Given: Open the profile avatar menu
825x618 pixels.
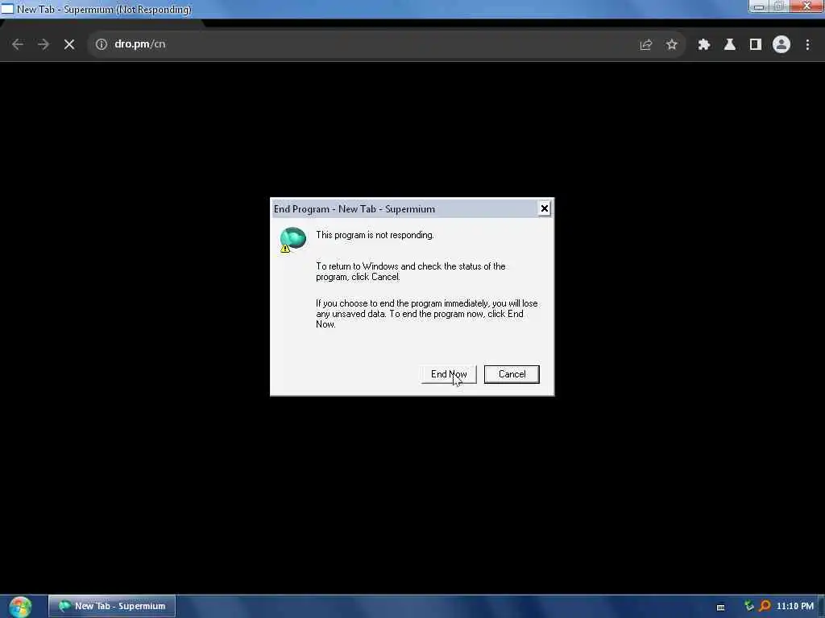Looking at the screenshot, I should click(x=781, y=45).
